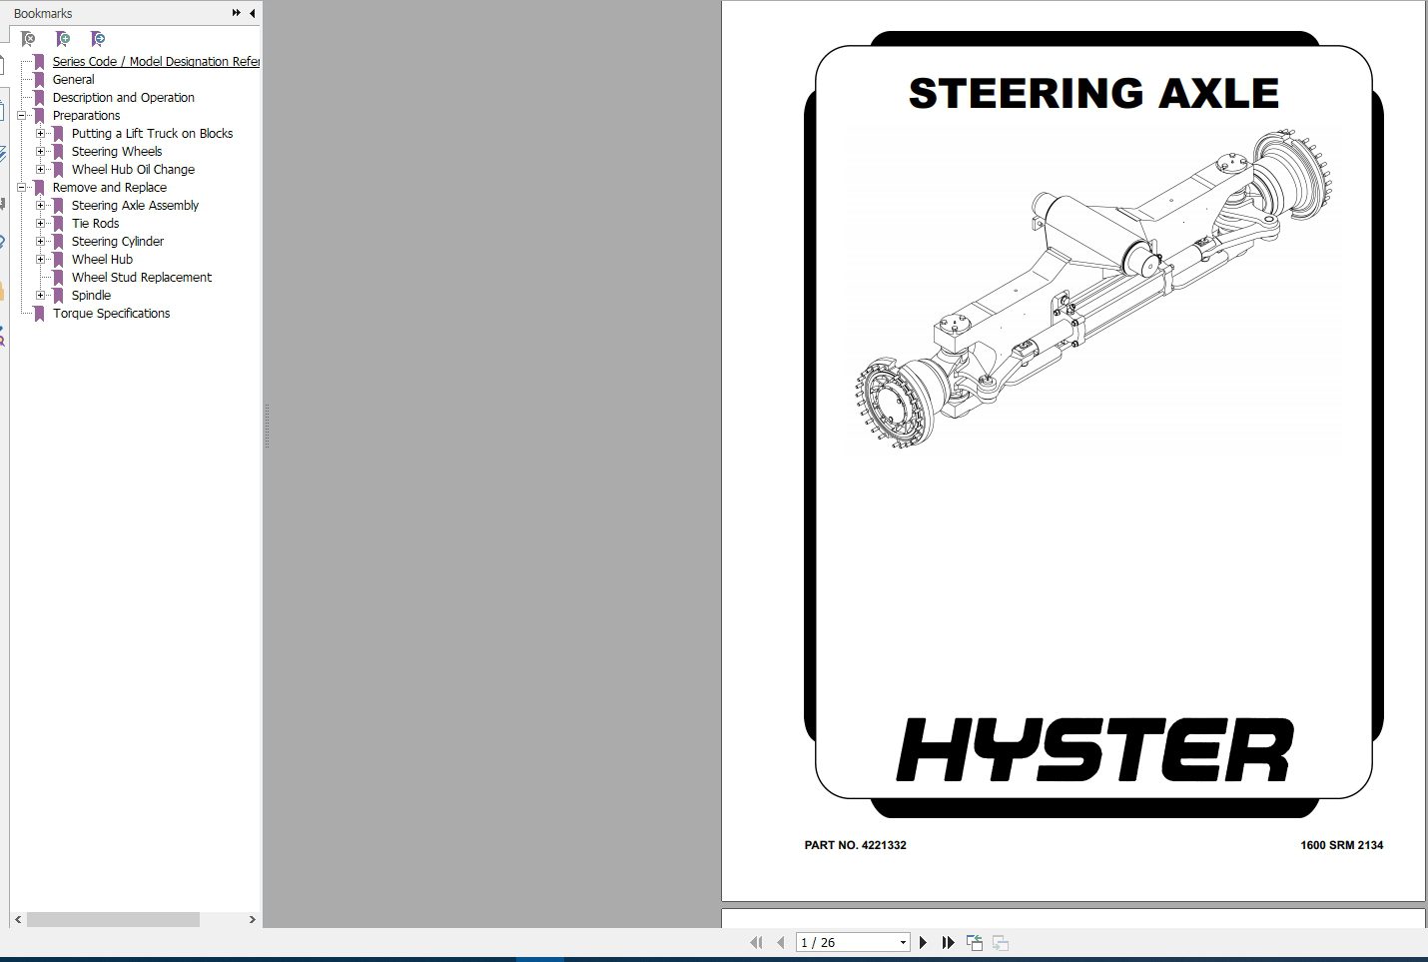Expand the Spindle bookmark
This screenshot has height=962, width=1428.
tap(41, 296)
